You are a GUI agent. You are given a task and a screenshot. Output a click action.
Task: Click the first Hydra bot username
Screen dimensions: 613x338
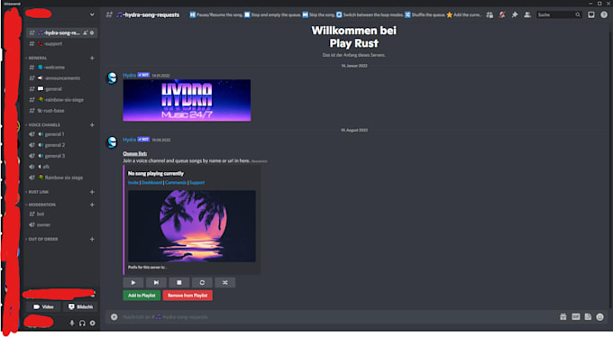130,75
